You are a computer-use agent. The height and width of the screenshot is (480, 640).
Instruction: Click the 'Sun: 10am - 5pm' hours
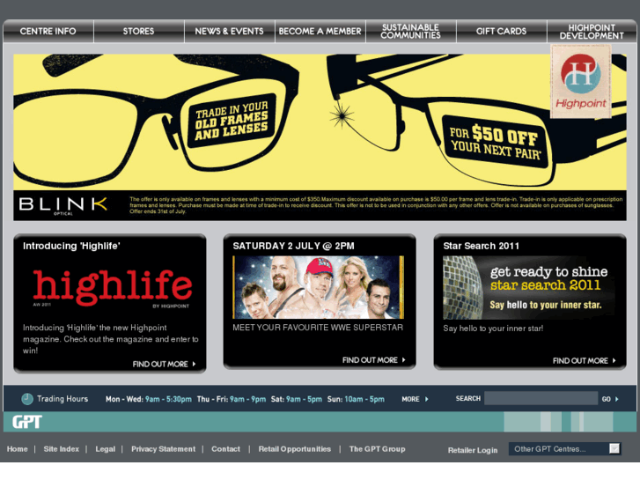[x=356, y=399]
